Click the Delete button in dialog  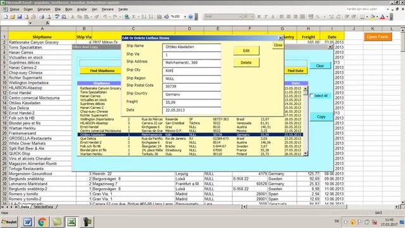tap(246, 63)
